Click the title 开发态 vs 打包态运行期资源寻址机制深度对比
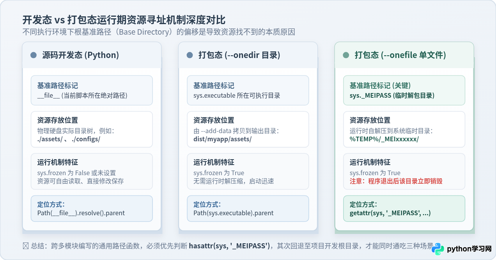The image size is (496, 260). click(x=124, y=19)
